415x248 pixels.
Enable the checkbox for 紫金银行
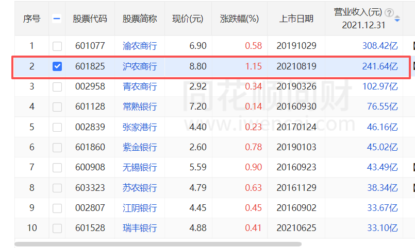coord(57,147)
